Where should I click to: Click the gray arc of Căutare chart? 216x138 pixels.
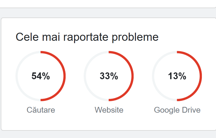[17, 76]
